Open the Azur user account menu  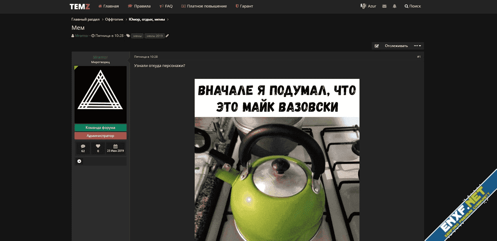tap(368, 6)
